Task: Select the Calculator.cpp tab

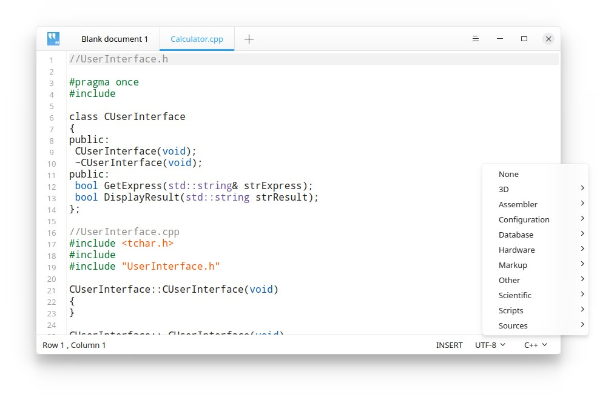Action: click(197, 39)
